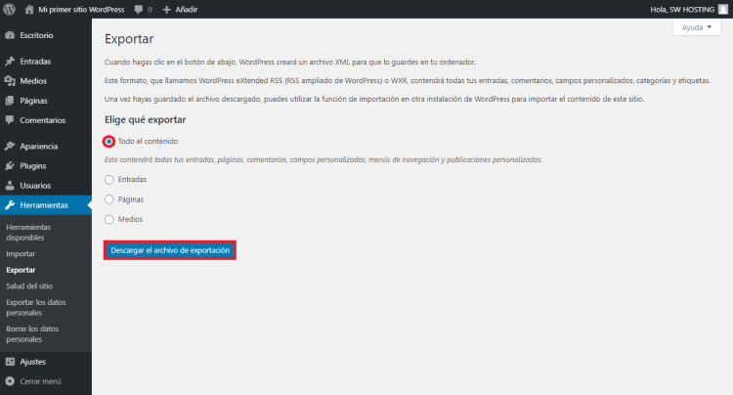Image resolution: width=733 pixels, height=395 pixels.
Task: Click the WordPress logo icon
Action: coord(10,10)
